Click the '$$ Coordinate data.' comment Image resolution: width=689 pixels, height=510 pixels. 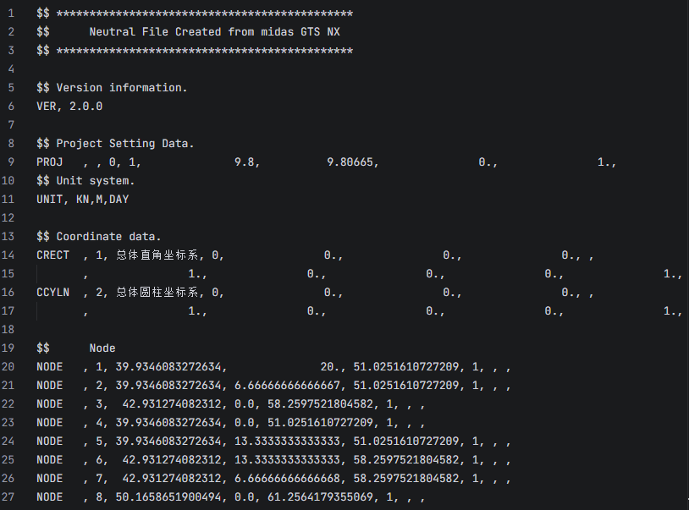click(99, 237)
